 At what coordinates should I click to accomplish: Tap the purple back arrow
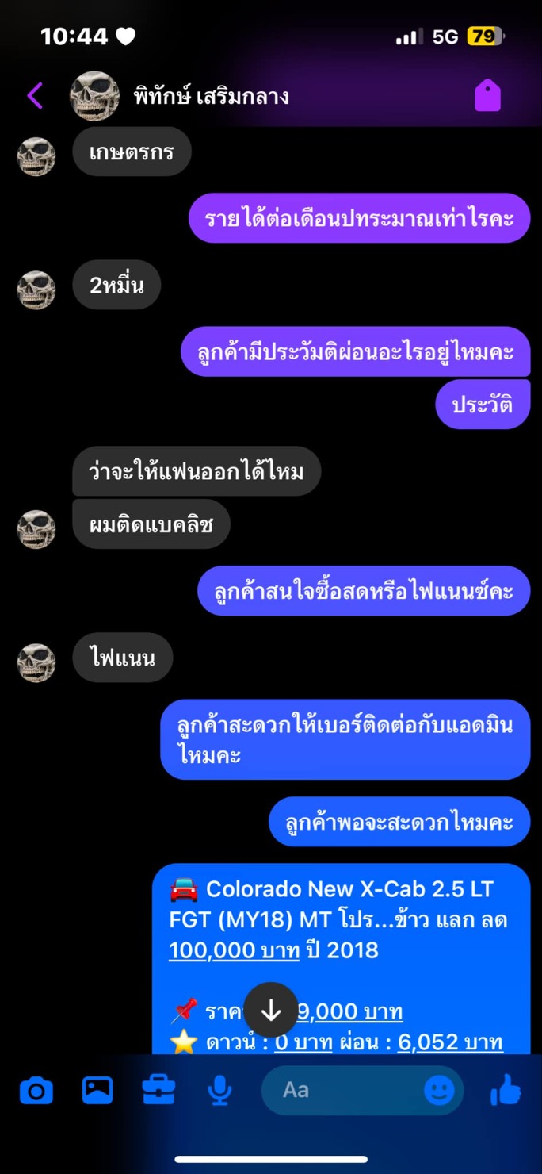click(x=34, y=96)
